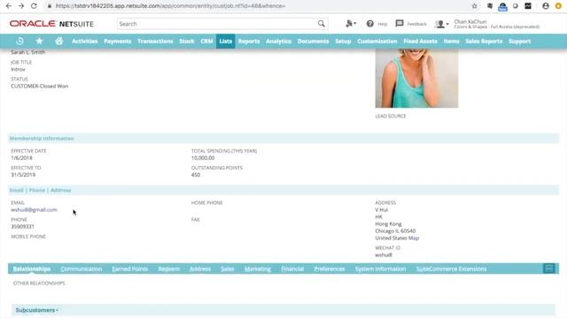Switch to the Earned Points subtab
Screen dimensions: 567x318
130,269
